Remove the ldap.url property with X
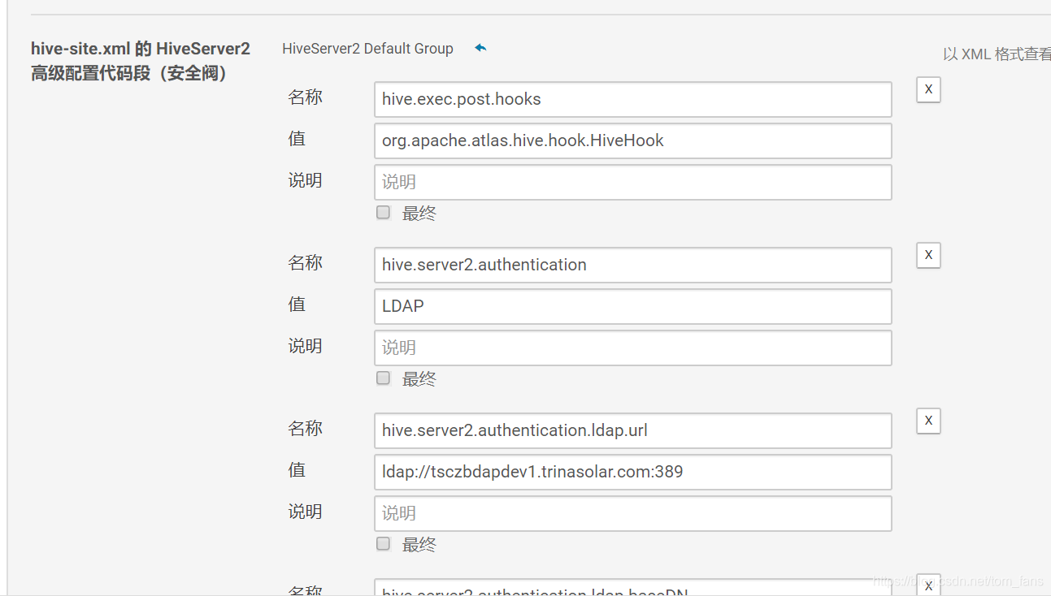Image resolution: width=1051 pixels, height=596 pixels. 928,421
